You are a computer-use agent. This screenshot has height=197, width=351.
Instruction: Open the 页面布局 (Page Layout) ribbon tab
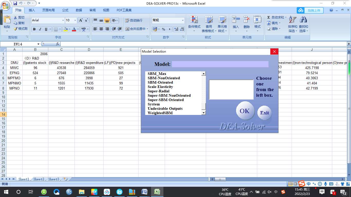pyautogui.click(x=49, y=10)
